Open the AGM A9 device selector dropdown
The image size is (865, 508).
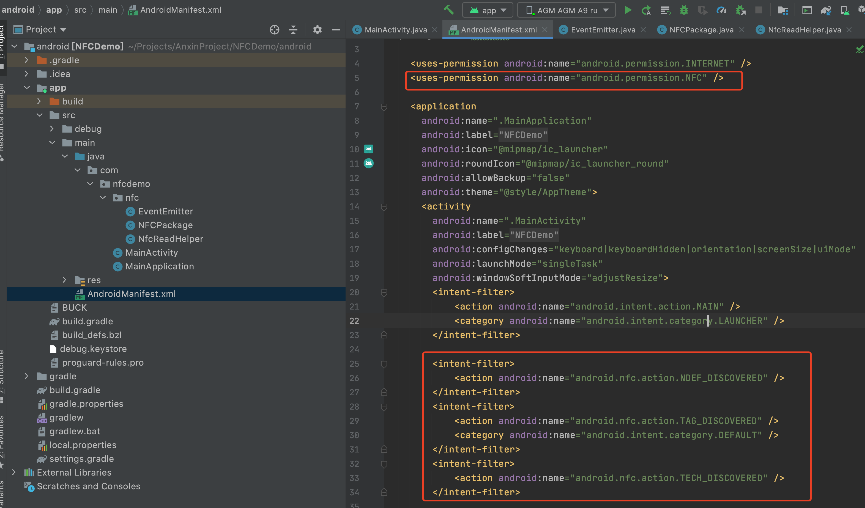[566, 10]
